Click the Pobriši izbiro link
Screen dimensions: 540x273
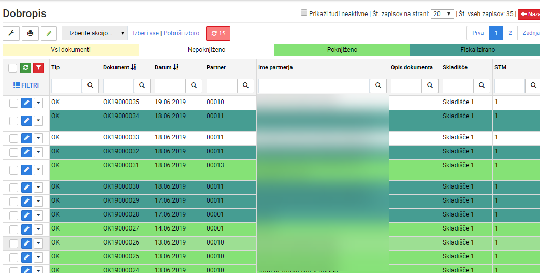(182, 33)
